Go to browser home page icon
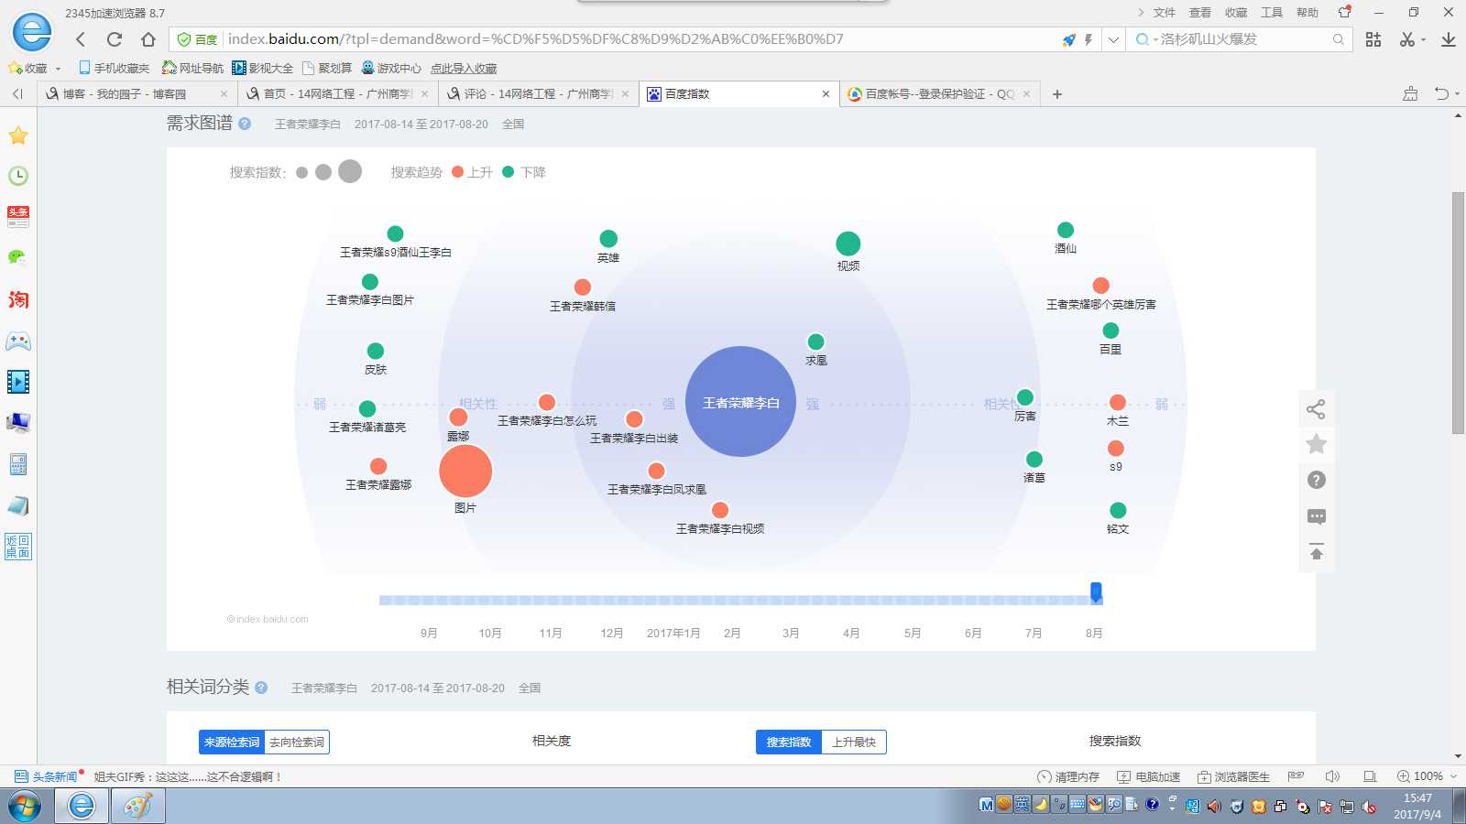Image resolution: width=1466 pixels, height=824 pixels. (148, 39)
